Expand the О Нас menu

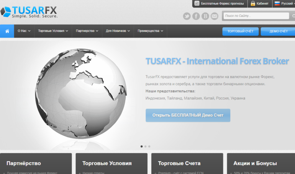tap(23, 31)
